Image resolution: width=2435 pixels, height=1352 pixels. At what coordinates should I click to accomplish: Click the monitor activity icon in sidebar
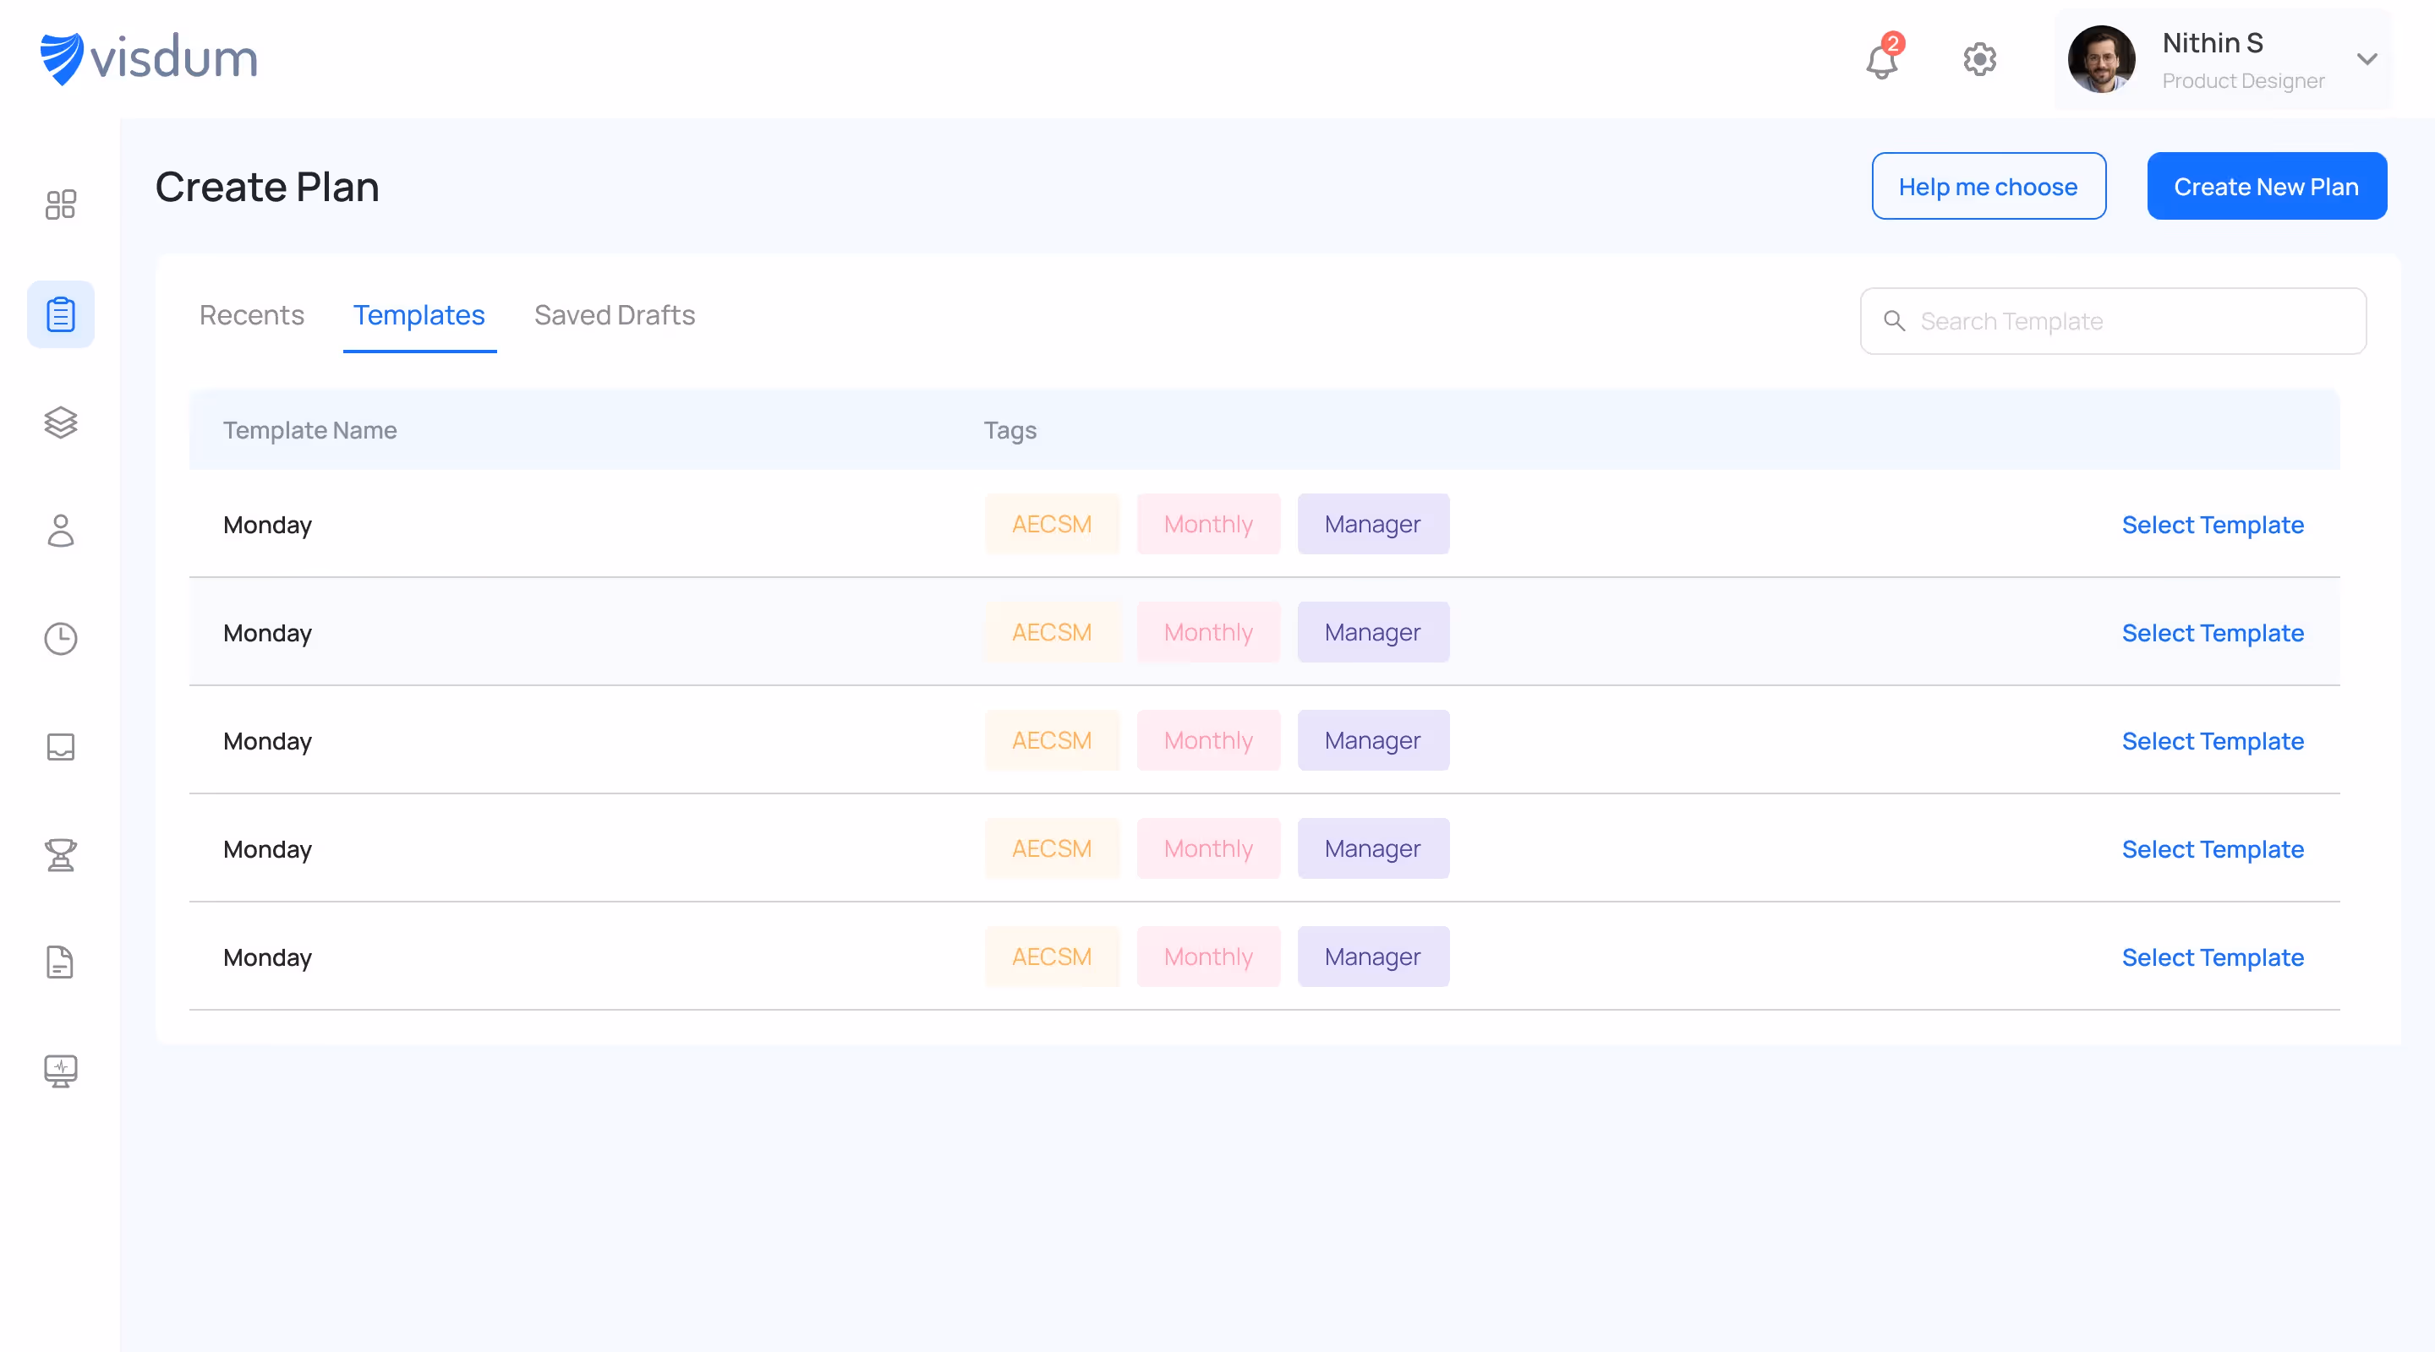click(61, 1071)
